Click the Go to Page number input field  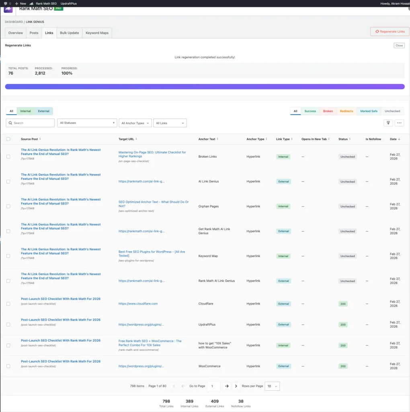coord(213,386)
